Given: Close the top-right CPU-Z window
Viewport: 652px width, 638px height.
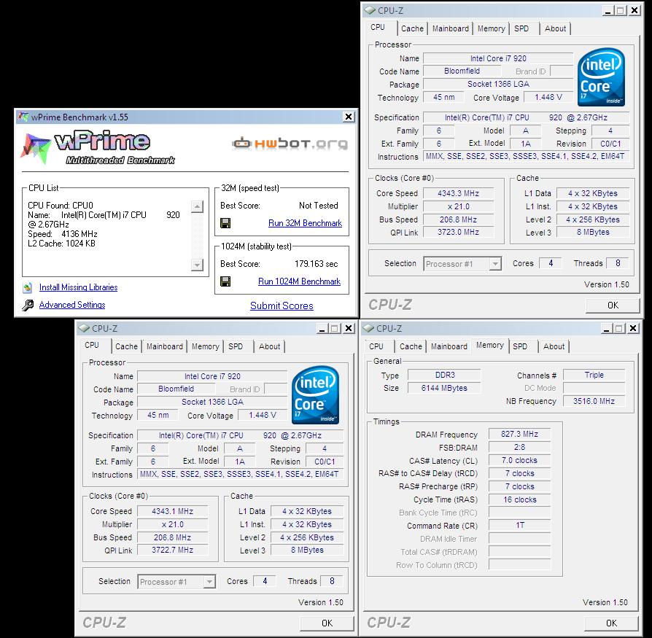Looking at the screenshot, I should (634, 10).
